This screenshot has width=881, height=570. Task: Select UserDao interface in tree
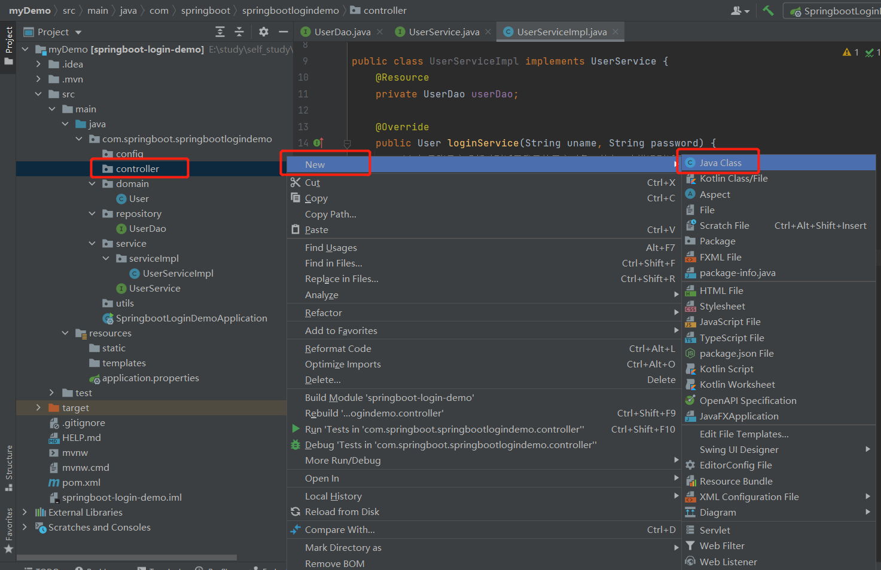(147, 228)
